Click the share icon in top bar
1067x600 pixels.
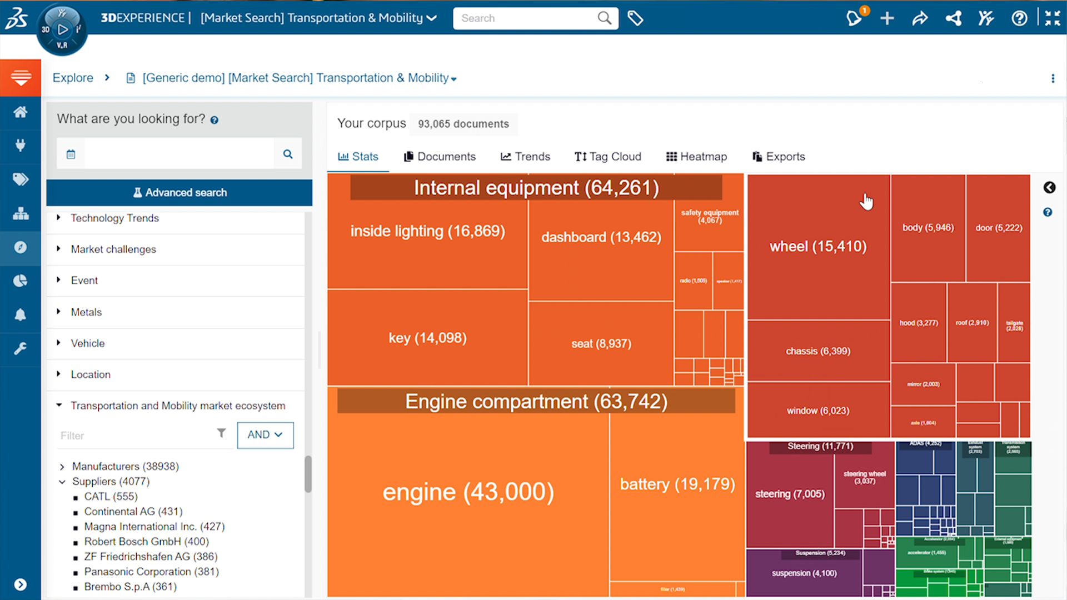tap(920, 18)
